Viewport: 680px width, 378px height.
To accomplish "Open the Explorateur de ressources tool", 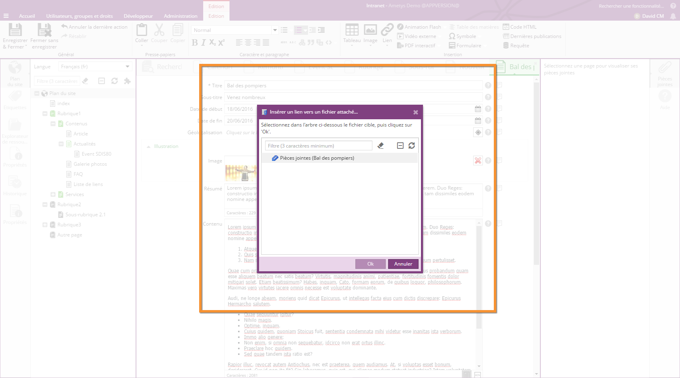I will coord(15,125).
